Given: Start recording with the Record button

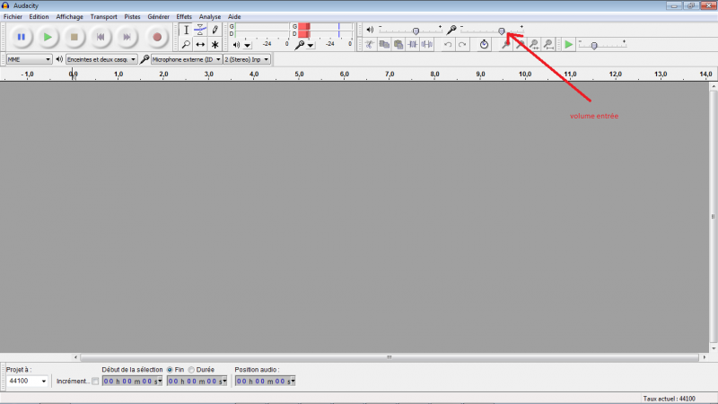Looking at the screenshot, I should click(x=157, y=37).
